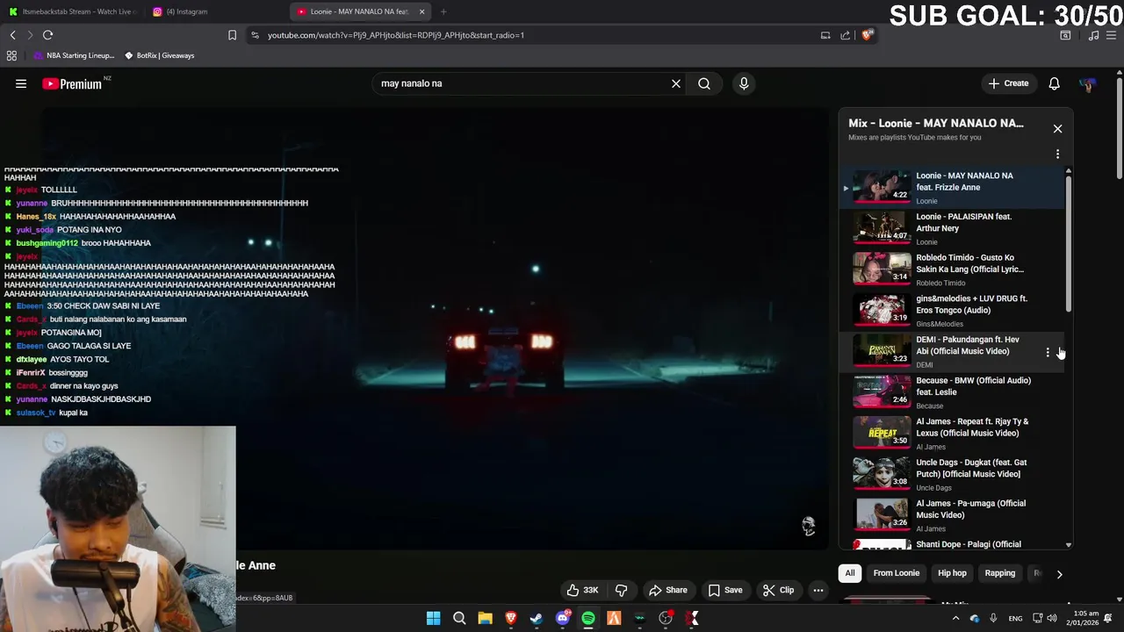Open more video actions menu
The height and width of the screenshot is (632, 1124).
click(818, 590)
